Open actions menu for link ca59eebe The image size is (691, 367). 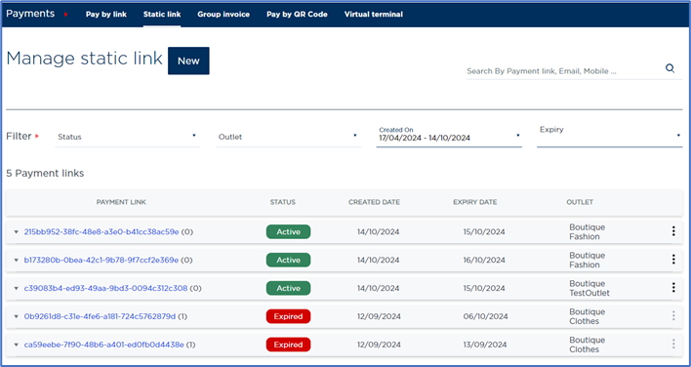673,345
